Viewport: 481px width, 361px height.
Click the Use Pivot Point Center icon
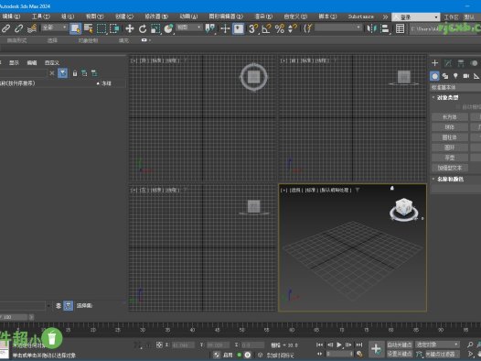click(x=210, y=29)
